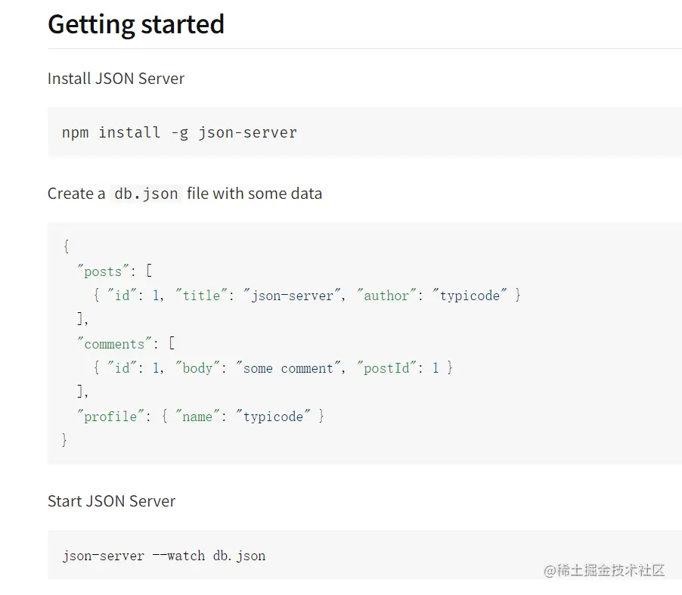Screen dimensions: 682x595
Task: Click the "postId" key in the JSON
Action: pyautogui.click(x=386, y=368)
